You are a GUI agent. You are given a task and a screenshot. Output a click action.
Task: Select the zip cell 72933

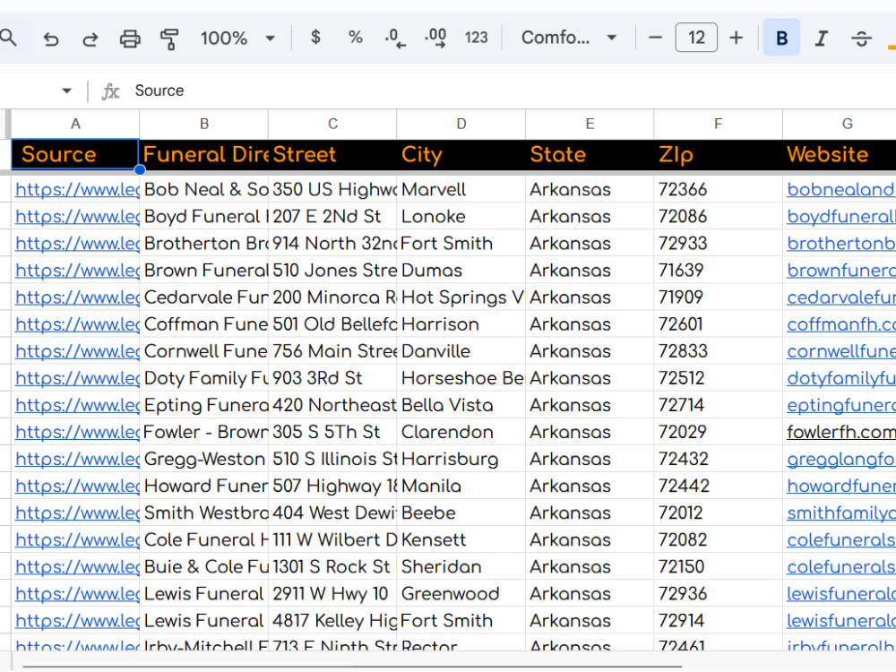click(719, 243)
